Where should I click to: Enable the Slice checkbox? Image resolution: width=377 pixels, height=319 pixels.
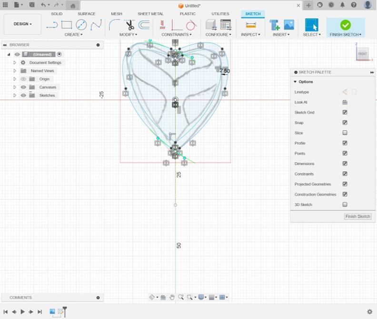point(345,133)
